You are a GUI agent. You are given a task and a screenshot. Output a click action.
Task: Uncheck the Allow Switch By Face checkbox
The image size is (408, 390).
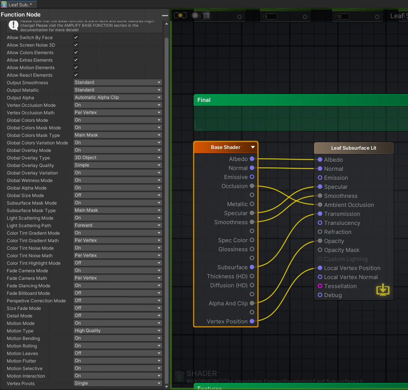[x=76, y=37]
